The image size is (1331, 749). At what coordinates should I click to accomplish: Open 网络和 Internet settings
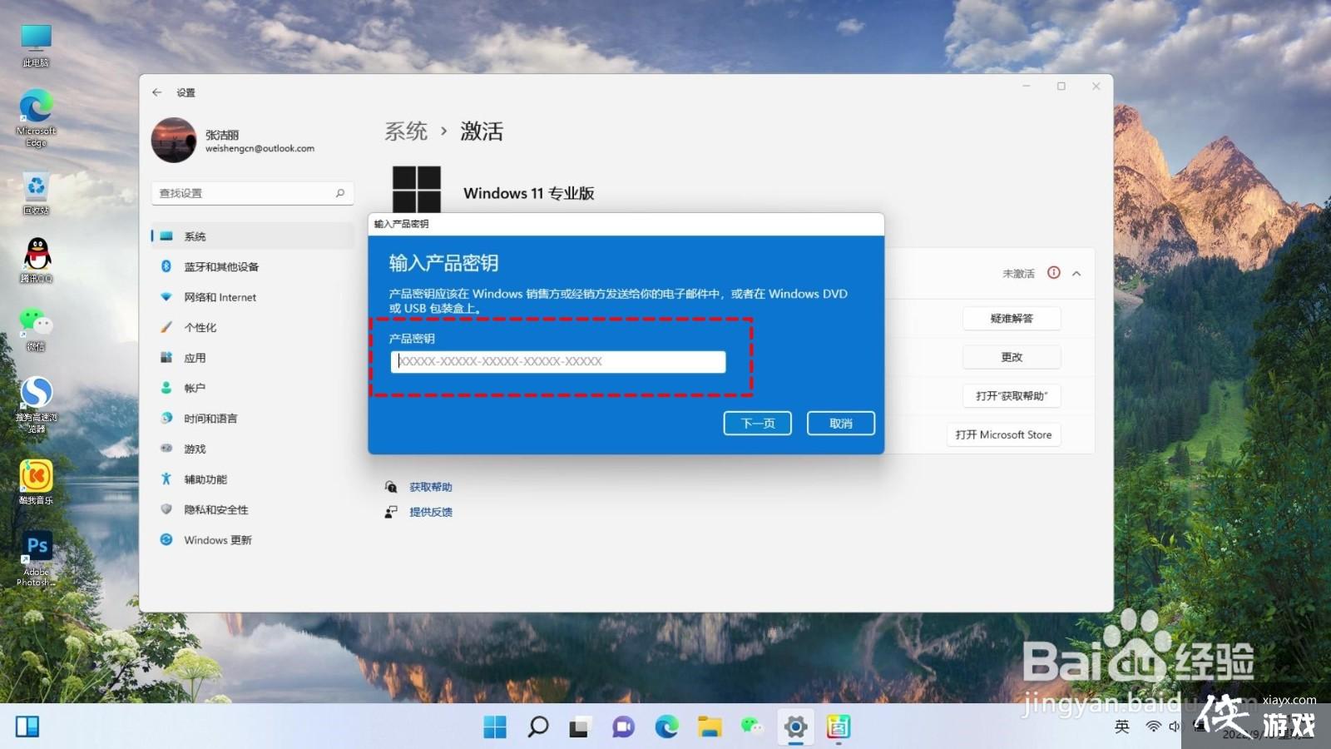click(x=252, y=297)
